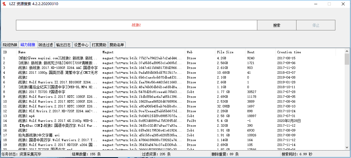Click the 搜索 search button
This screenshot has width=351, height=158.
[277, 25]
